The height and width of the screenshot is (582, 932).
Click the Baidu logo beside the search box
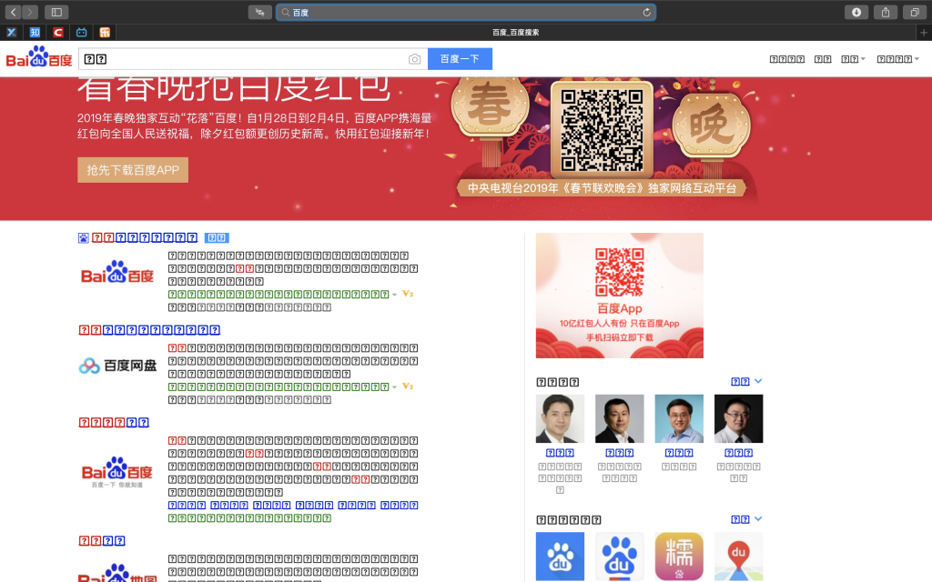click(x=39, y=57)
